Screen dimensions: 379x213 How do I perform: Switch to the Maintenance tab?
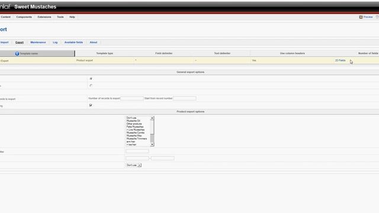pyautogui.click(x=38, y=42)
